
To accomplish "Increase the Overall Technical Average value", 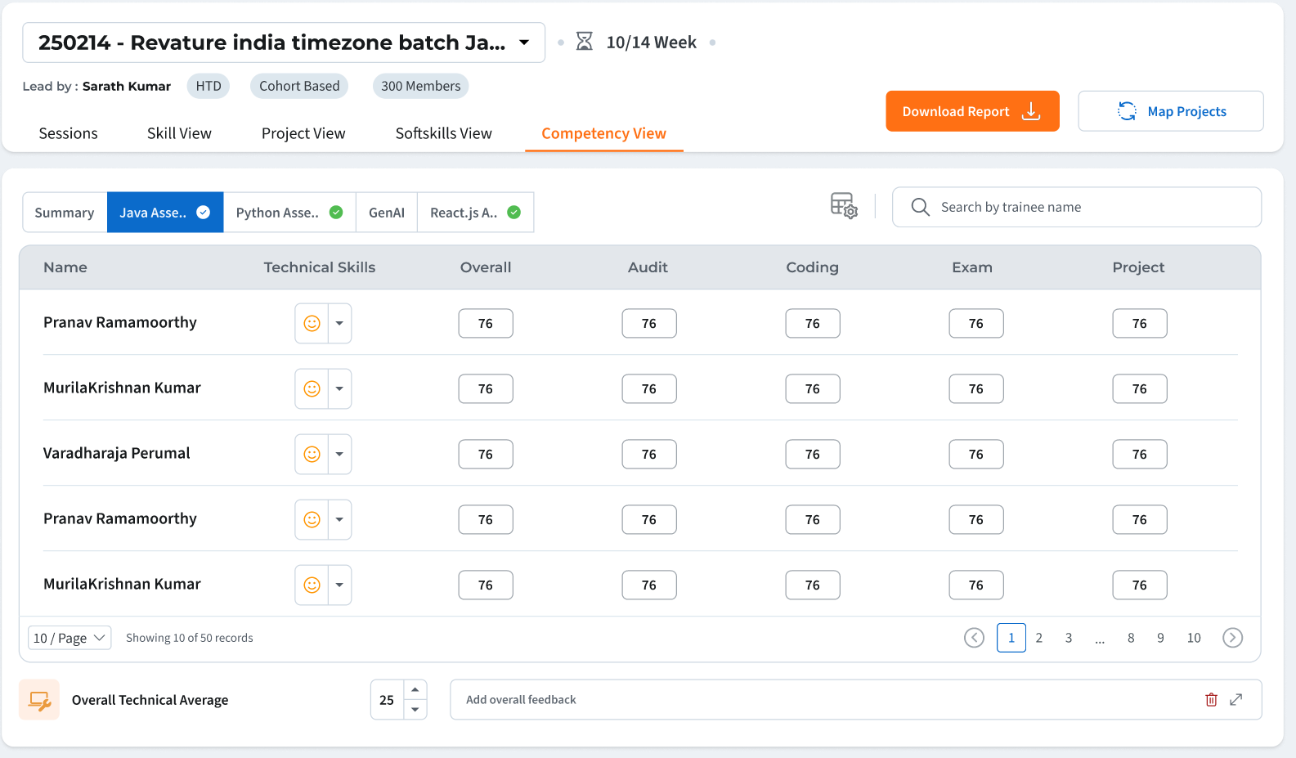I will pos(415,690).
